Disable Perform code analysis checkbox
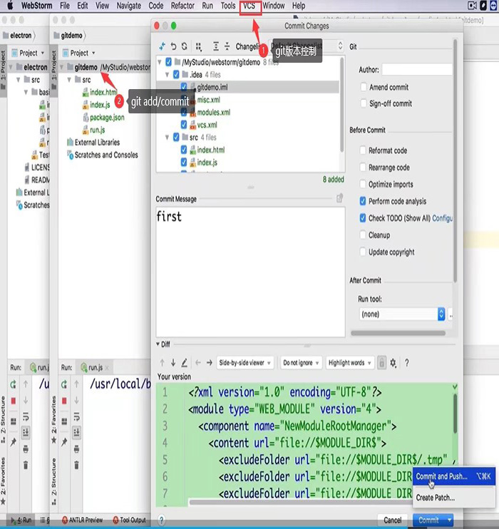This screenshot has width=499, height=529. [x=363, y=201]
